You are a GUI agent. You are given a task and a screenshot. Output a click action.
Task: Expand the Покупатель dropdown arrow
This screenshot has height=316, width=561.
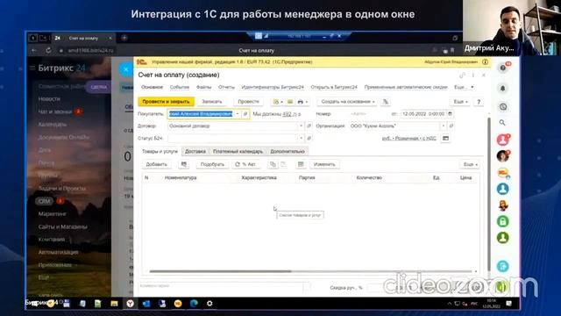tap(238, 114)
